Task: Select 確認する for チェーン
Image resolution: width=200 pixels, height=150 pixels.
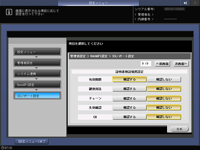Action: click(130, 98)
